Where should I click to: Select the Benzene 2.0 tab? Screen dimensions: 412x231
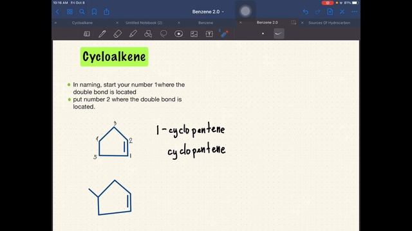267,22
